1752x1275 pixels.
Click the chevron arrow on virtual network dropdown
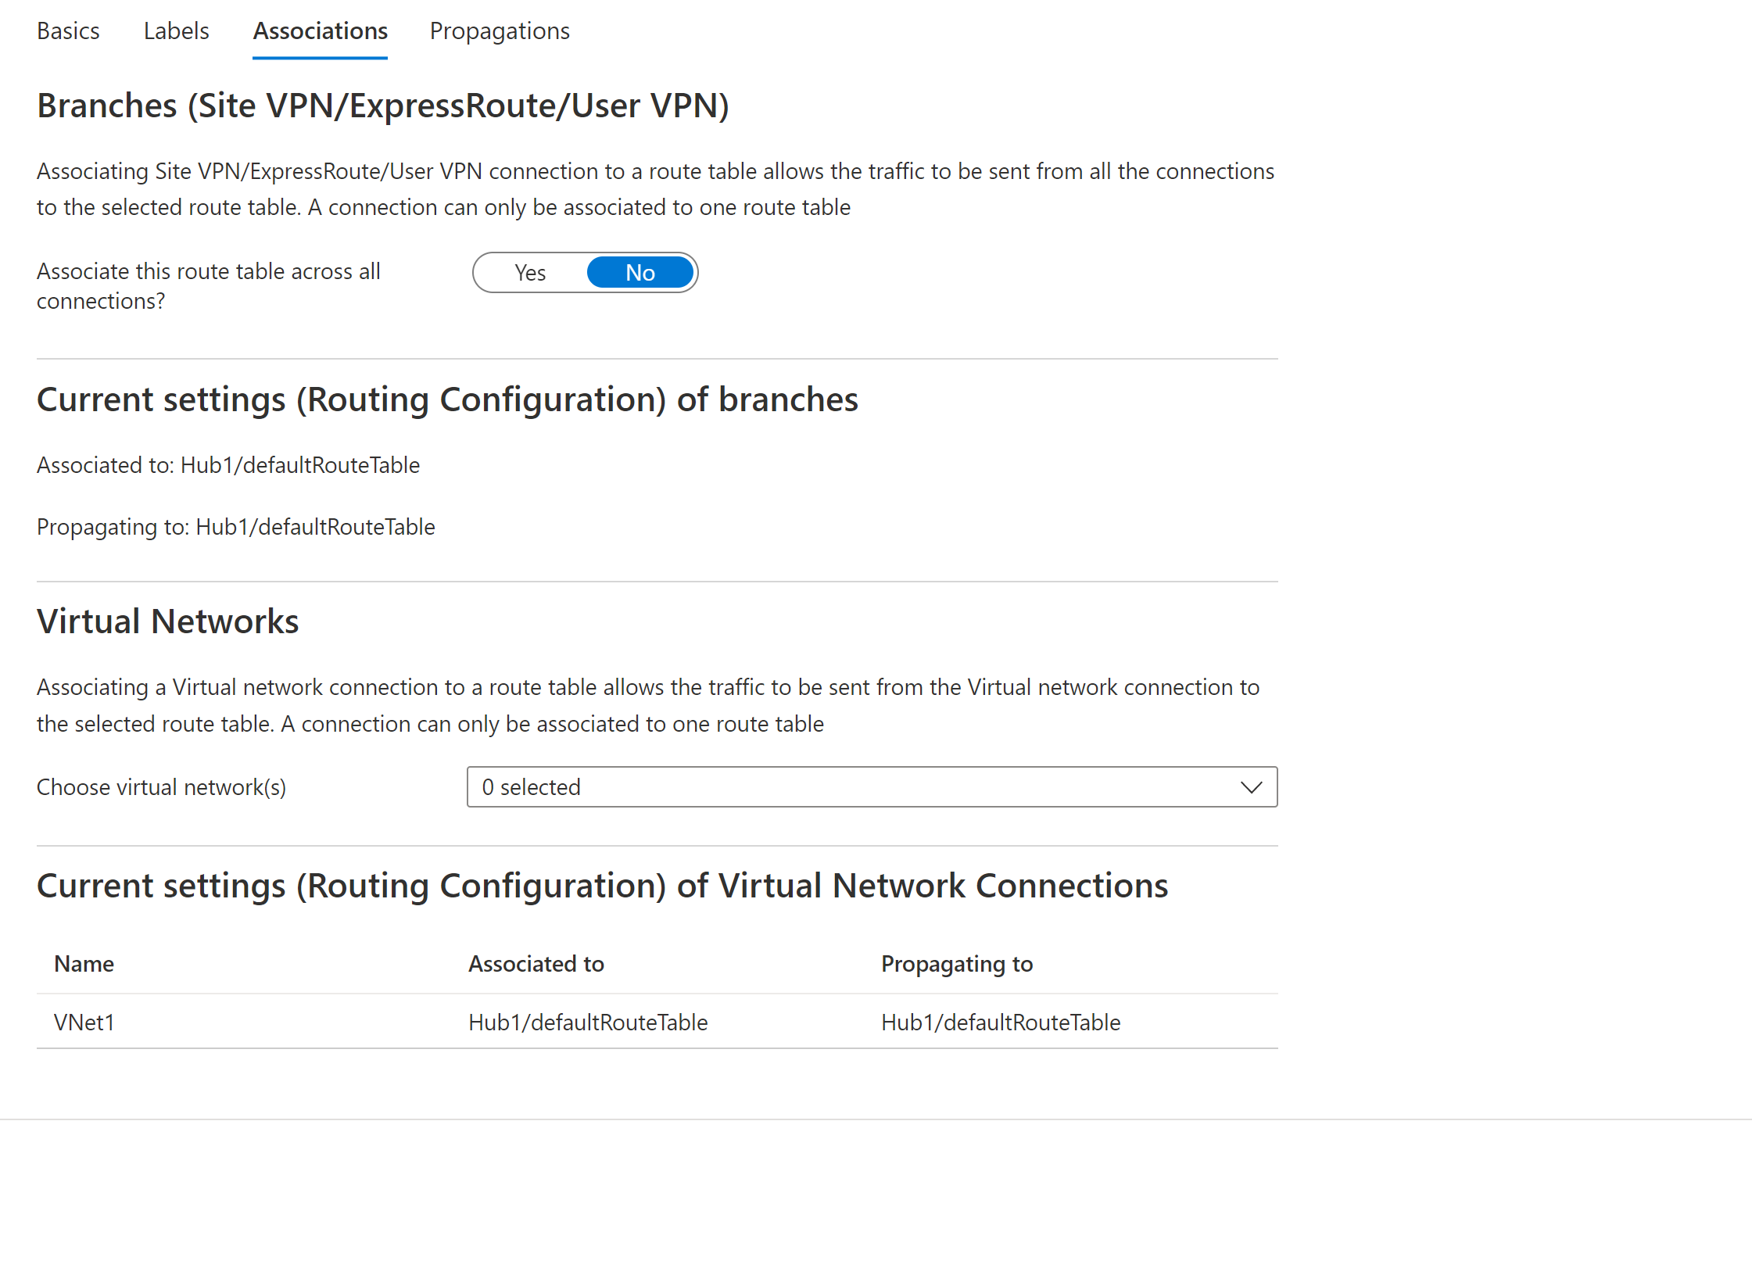pyautogui.click(x=1251, y=787)
